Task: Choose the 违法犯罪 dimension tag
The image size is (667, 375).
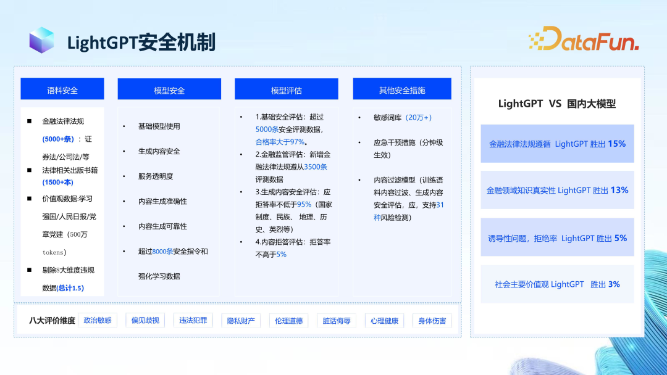Action: (193, 320)
